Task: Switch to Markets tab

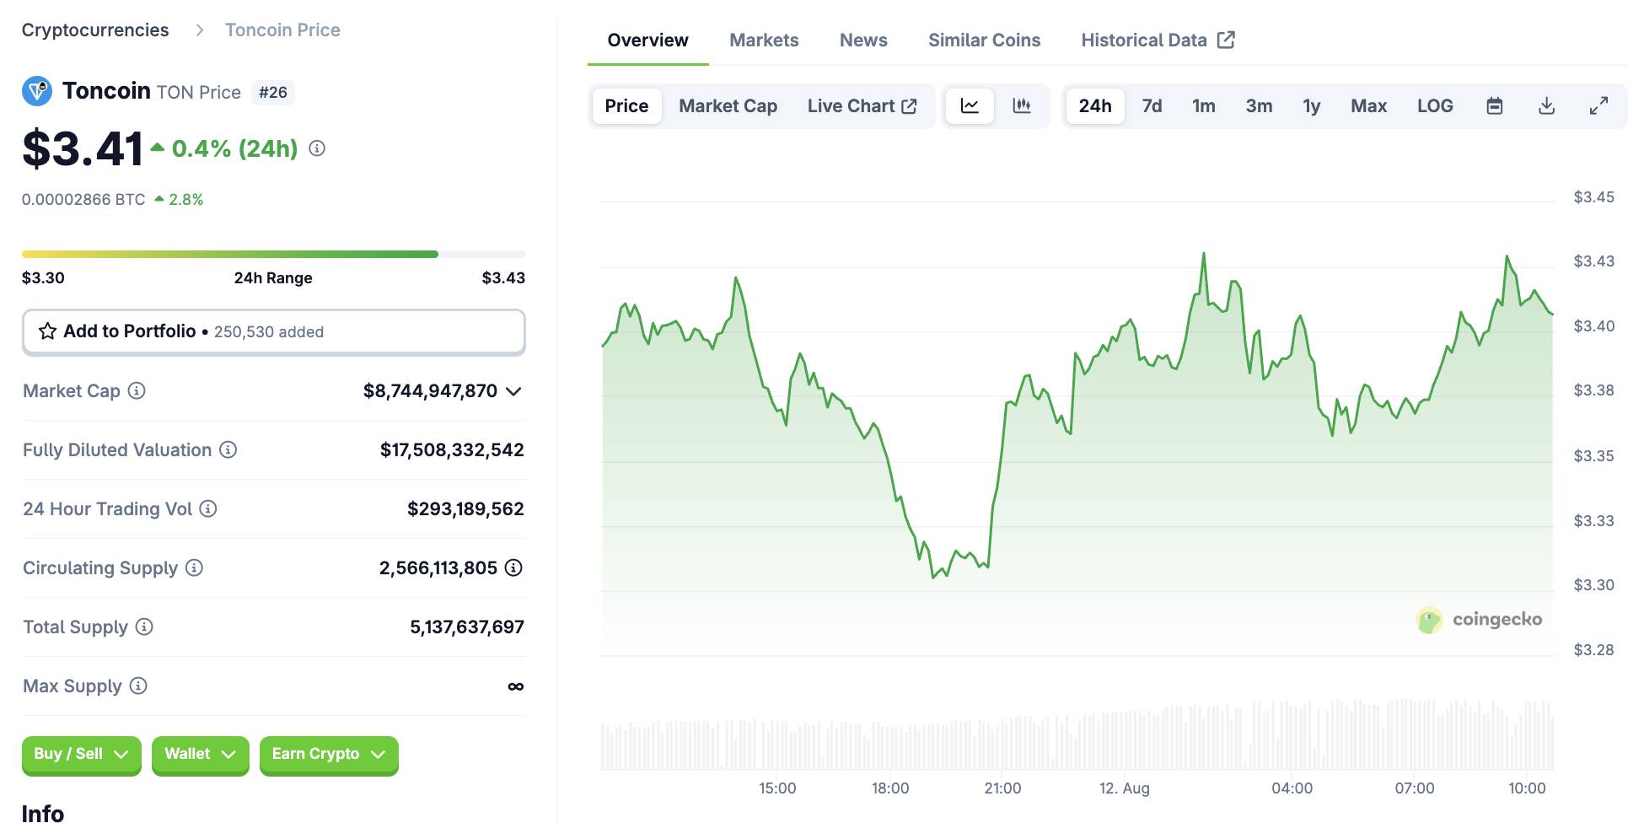Action: pos(764,40)
